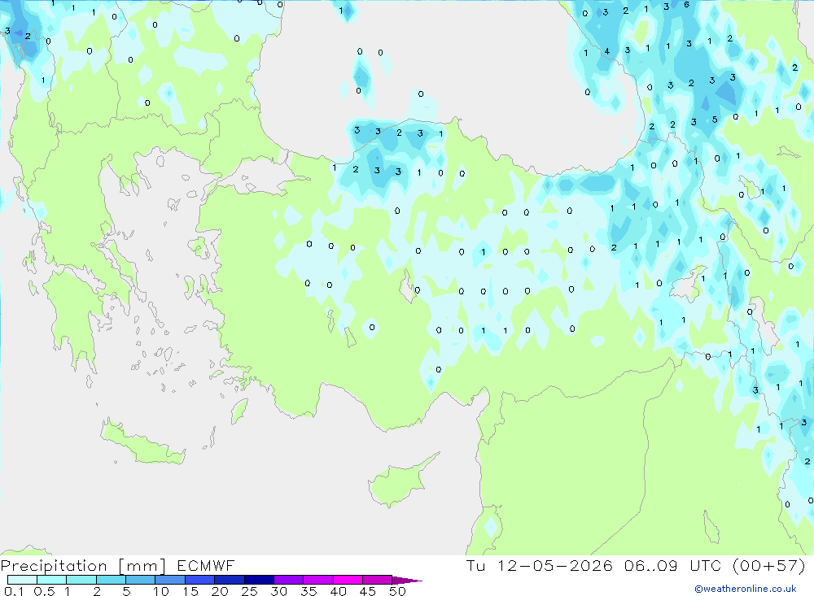814x596 pixels.
Task: Click the 'ECMWF' model label
Action: tap(206, 565)
